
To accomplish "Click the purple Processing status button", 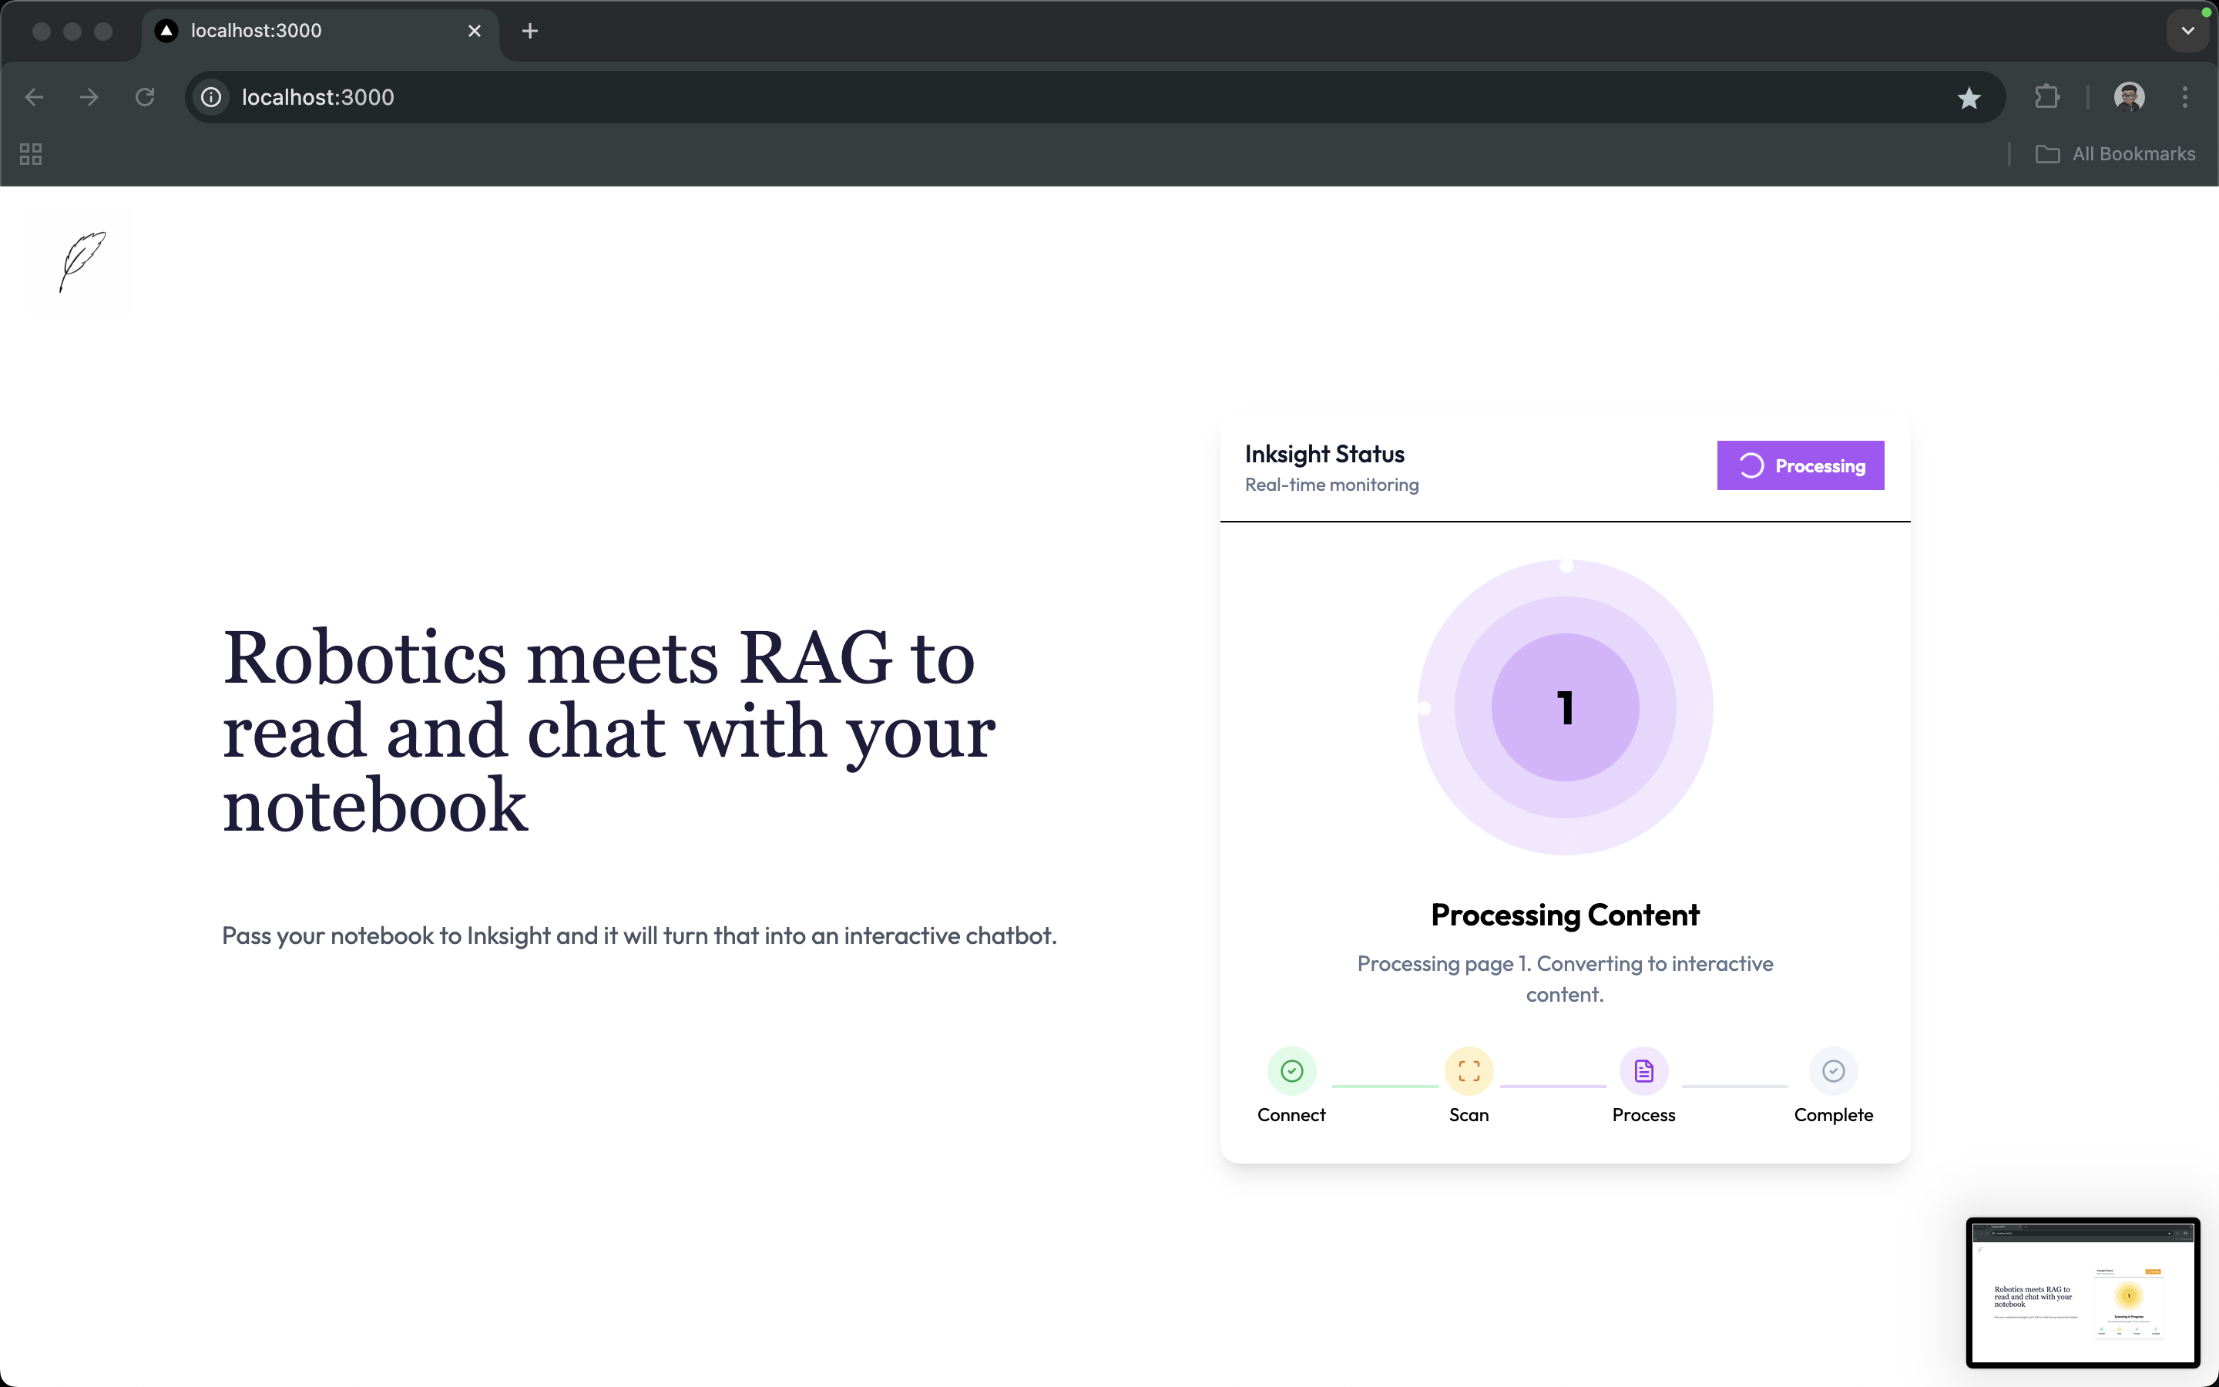I will [1800, 465].
